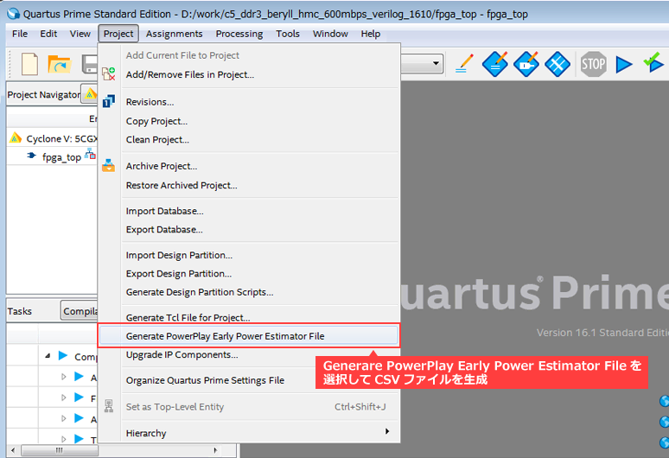Click the Project Navigator panel label

[x=43, y=95]
